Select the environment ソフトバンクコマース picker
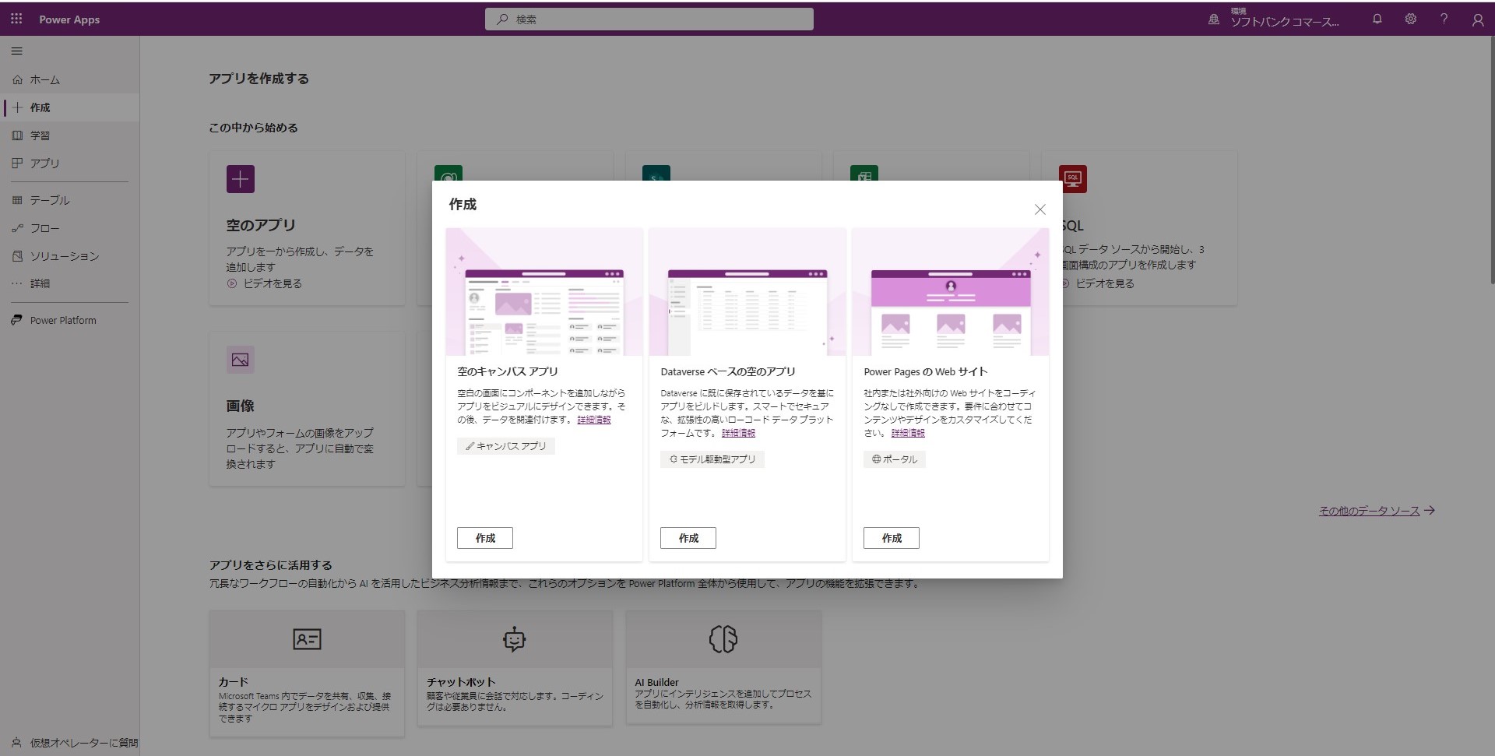1495x756 pixels. (x=1284, y=19)
